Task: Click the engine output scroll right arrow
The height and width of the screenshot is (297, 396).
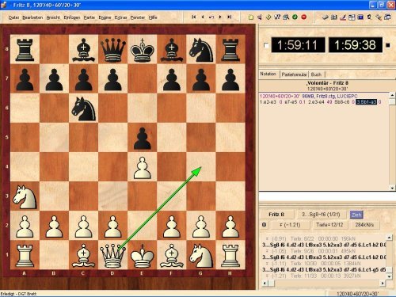Action: [x=383, y=284]
